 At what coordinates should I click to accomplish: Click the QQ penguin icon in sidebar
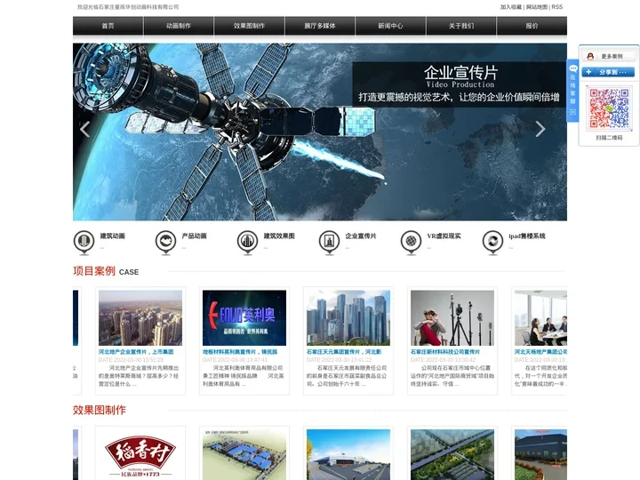tap(590, 56)
